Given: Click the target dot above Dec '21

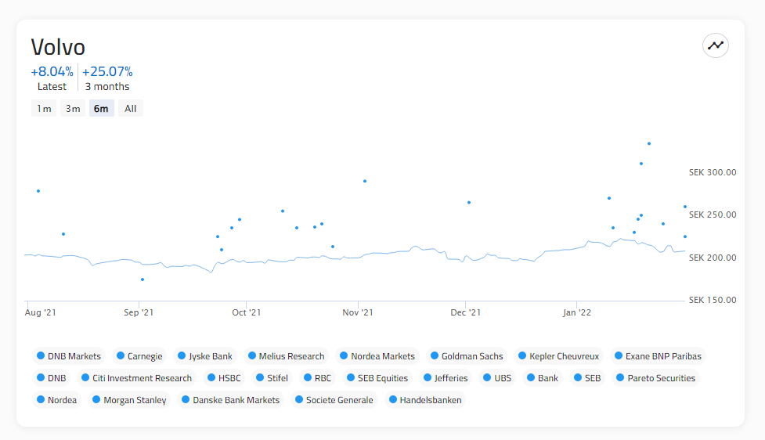Looking at the screenshot, I should coord(469,203).
